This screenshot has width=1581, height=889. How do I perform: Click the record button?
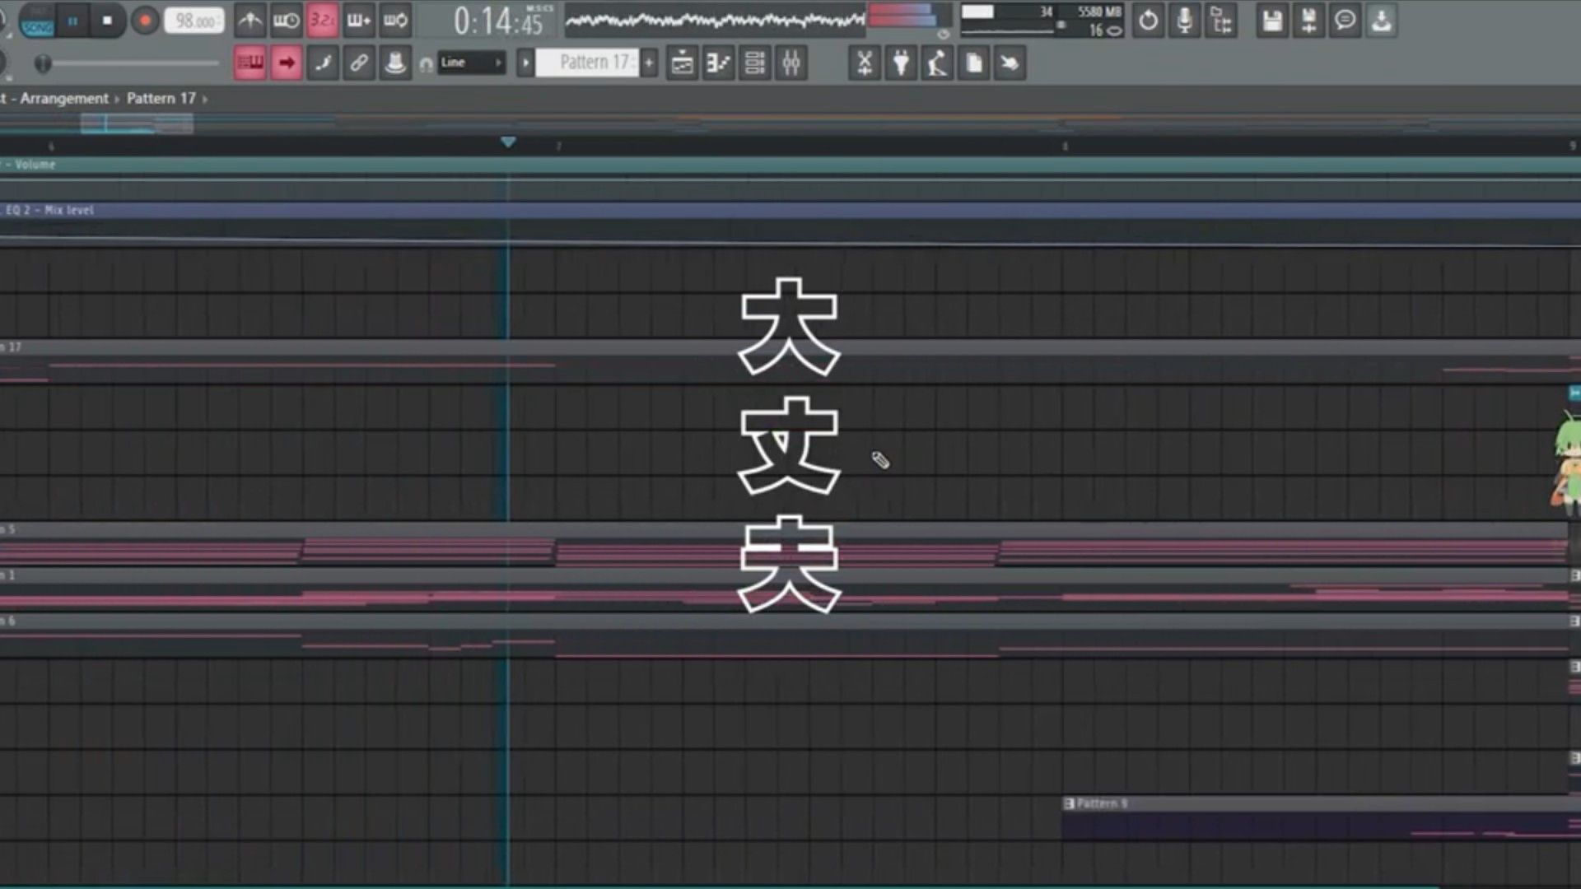pos(145,21)
